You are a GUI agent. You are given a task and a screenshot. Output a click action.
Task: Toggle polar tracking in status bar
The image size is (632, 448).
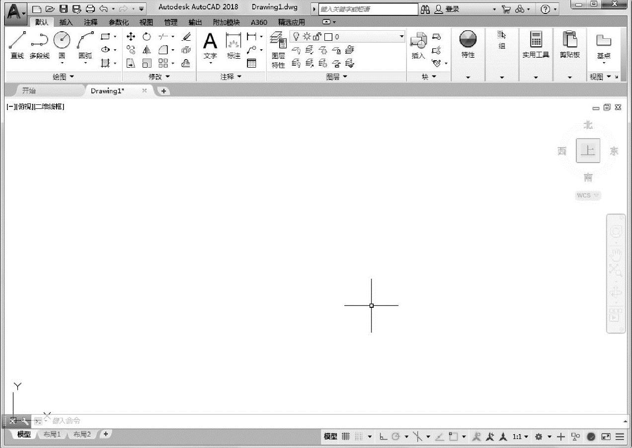click(395, 437)
